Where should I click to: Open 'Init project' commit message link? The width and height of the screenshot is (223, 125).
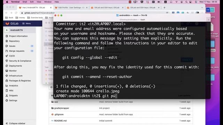[x=104, y=108]
